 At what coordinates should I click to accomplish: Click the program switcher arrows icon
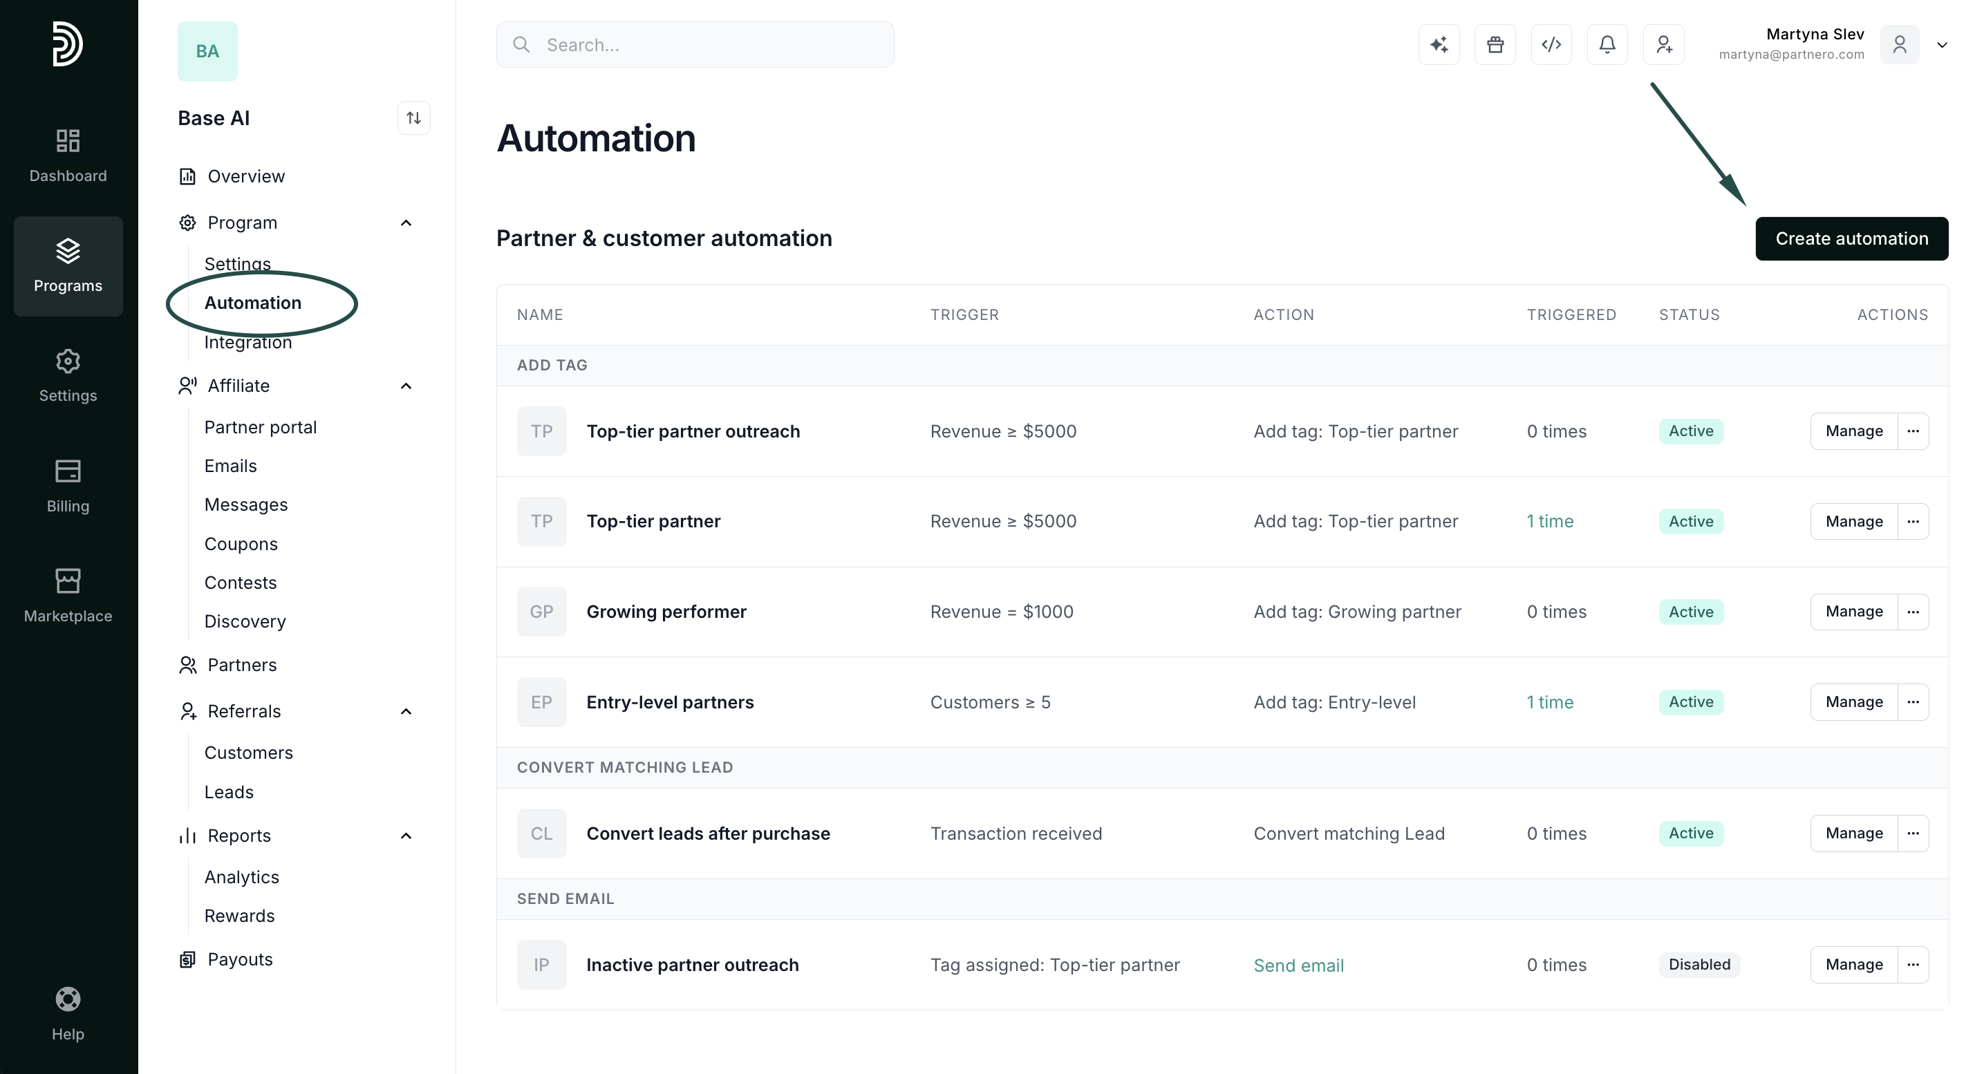413,117
